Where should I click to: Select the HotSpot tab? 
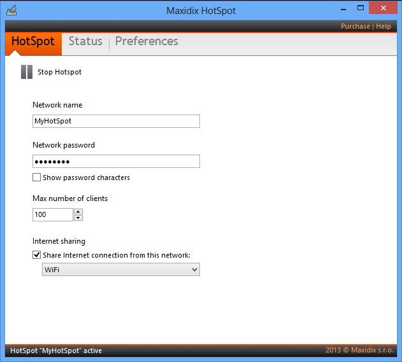pos(33,41)
